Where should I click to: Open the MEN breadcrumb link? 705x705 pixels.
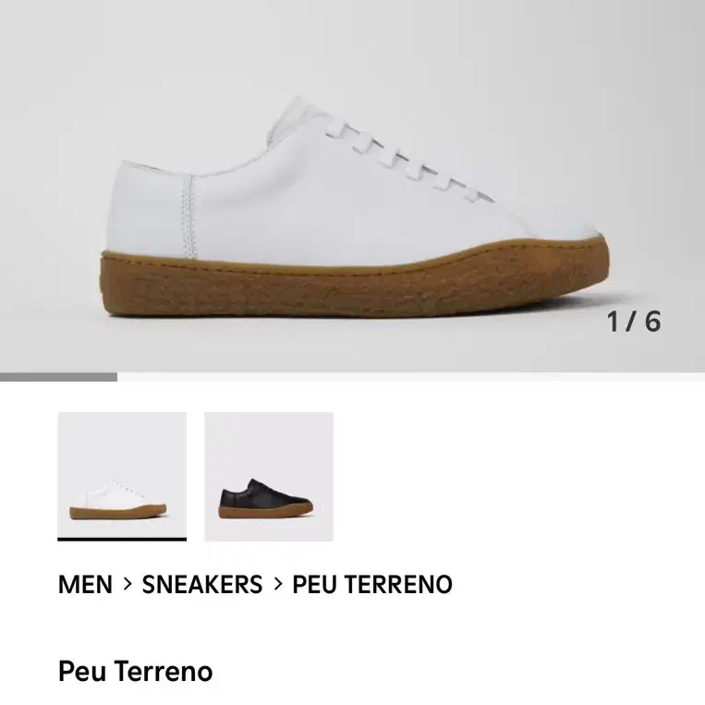pyautogui.click(x=85, y=585)
